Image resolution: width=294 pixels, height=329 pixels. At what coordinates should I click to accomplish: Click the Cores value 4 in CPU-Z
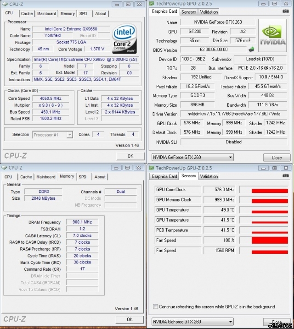coord(98,134)
